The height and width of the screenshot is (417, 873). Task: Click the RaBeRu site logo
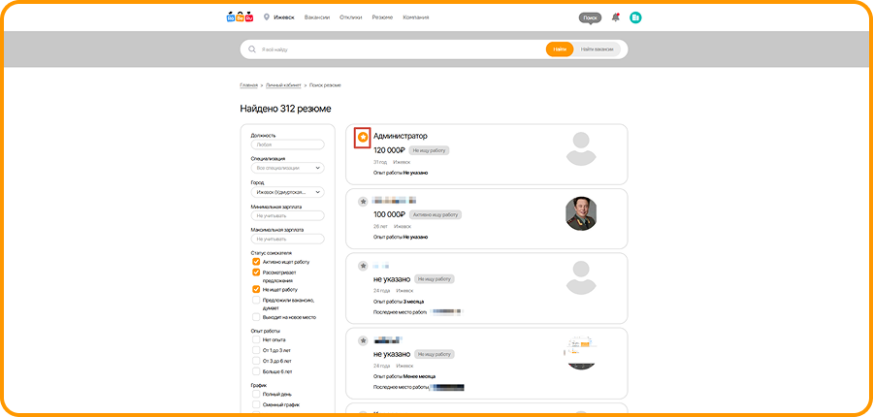(240, 17)
